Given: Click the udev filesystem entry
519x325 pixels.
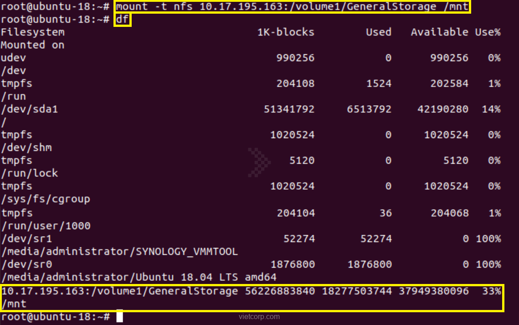Looking at the screenshot, I should pos(13,58).
